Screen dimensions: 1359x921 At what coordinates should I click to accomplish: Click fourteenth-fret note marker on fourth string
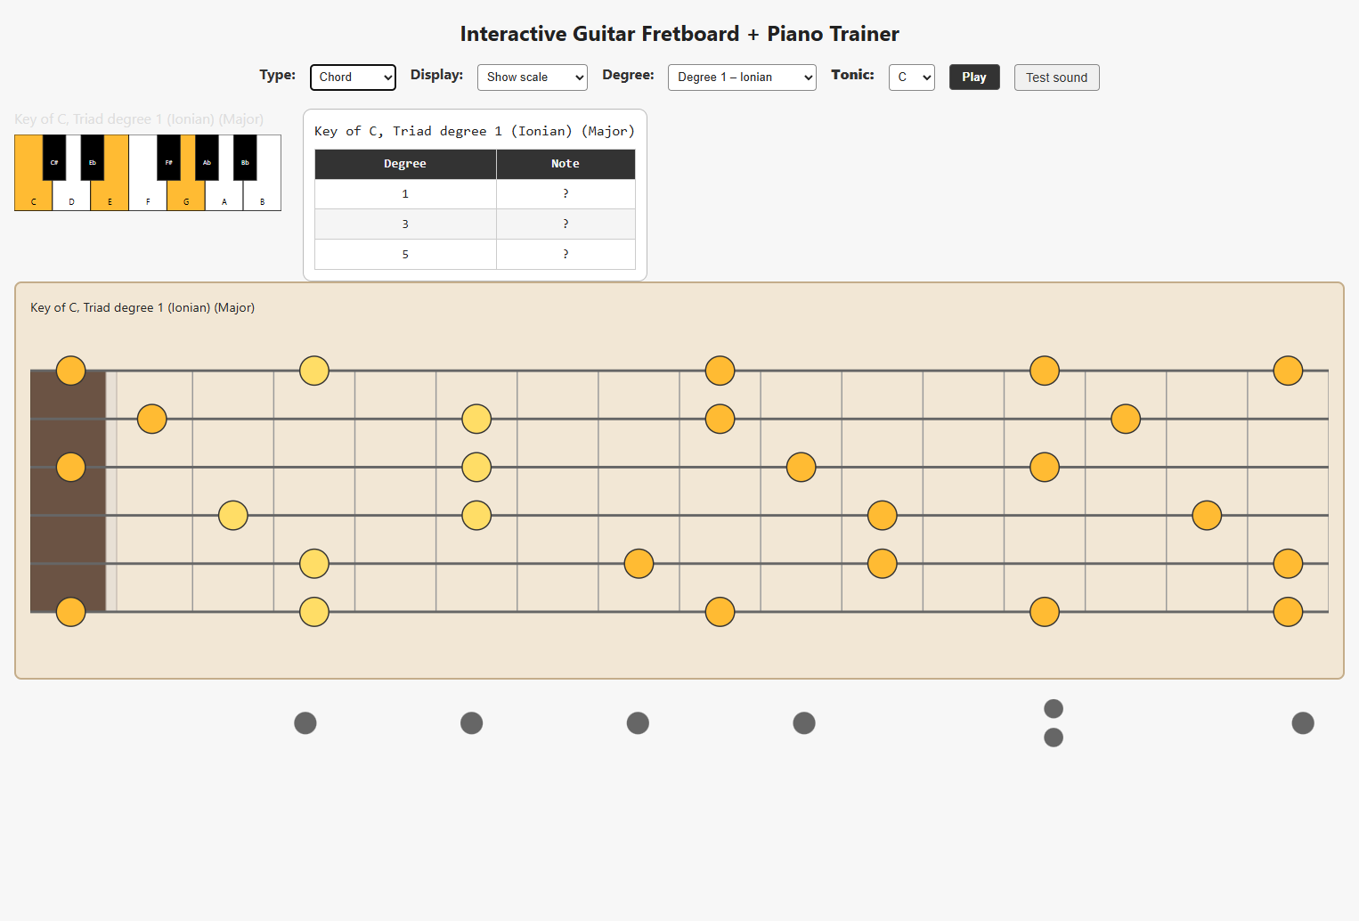1207,515
